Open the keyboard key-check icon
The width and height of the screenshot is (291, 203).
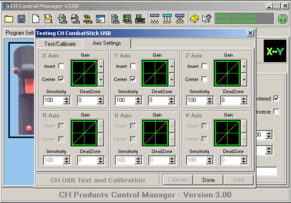[140, 19]
